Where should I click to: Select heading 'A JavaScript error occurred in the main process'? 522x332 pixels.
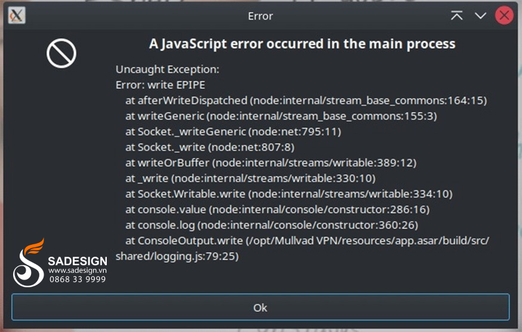pyautogui.click(x=302, y=44)
